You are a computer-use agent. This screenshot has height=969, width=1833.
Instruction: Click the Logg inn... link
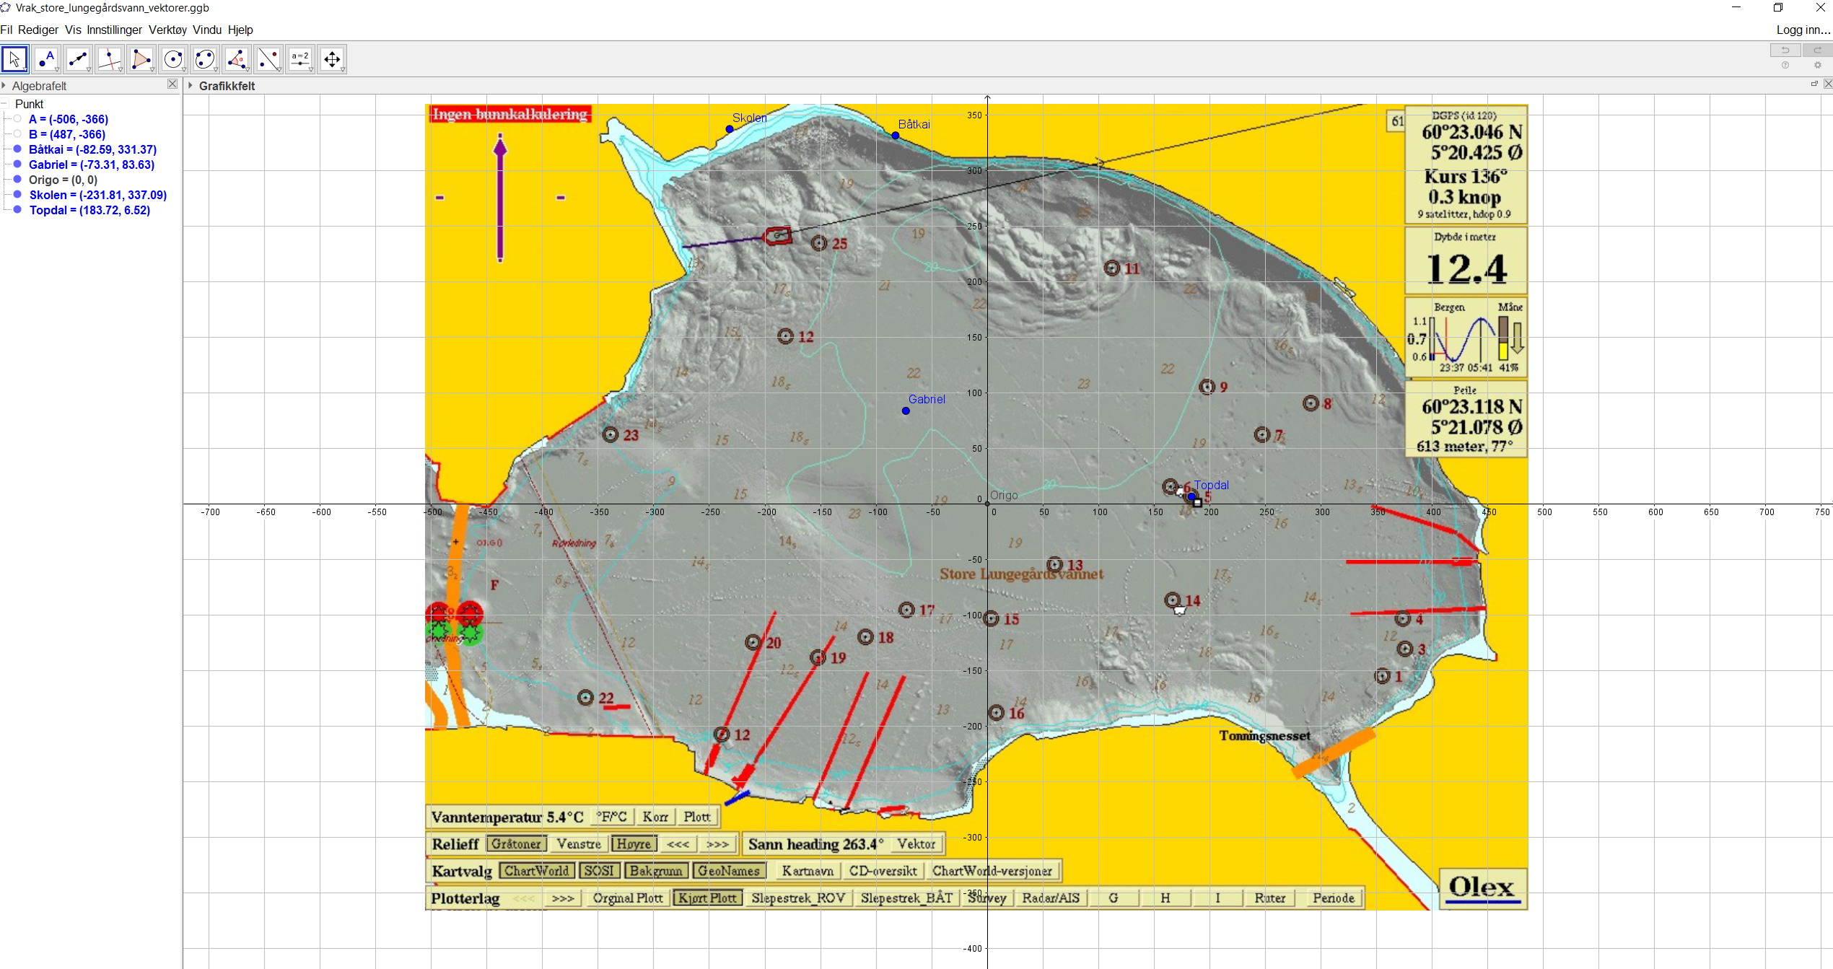1803,30
